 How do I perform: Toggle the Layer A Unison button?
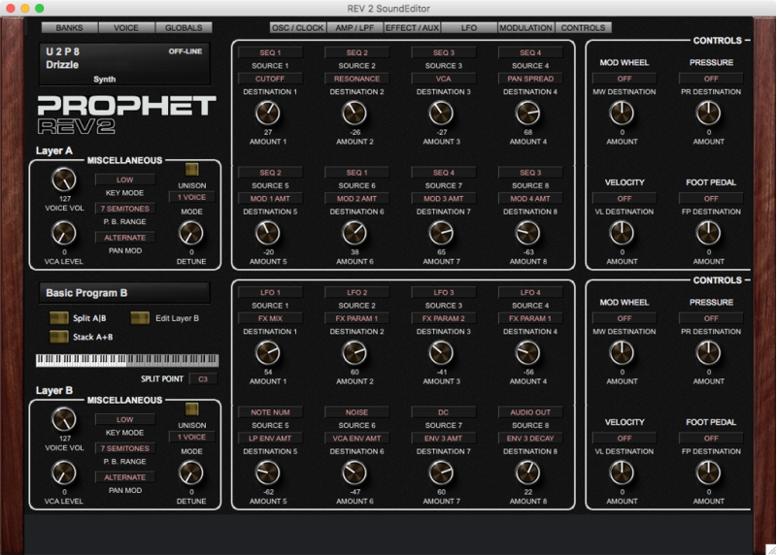[x=192, y=169]
